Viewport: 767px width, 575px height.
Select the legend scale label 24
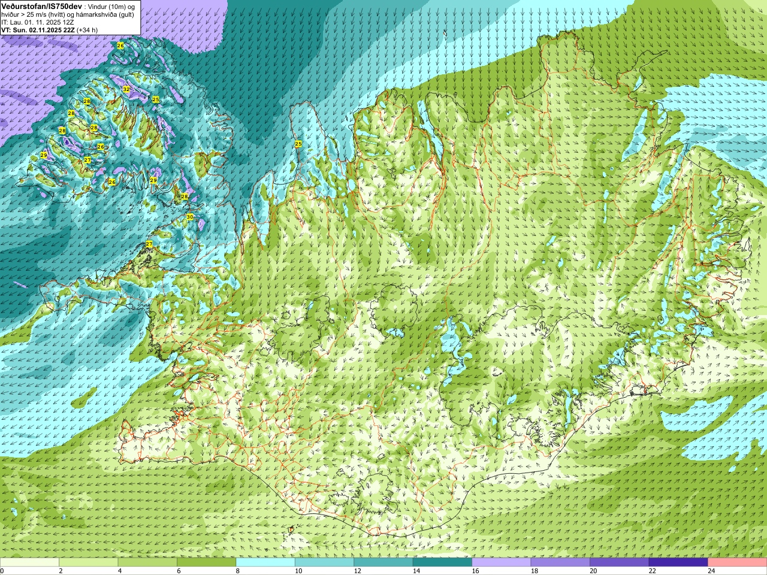tap(711, 571)
